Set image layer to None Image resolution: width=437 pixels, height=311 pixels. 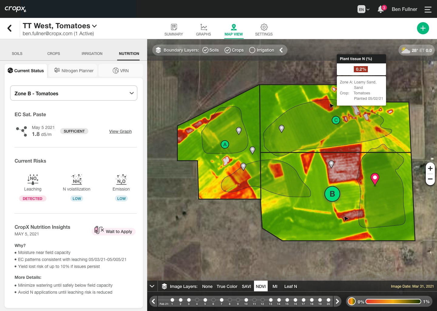pyautogui.click(x=207, y=286)
